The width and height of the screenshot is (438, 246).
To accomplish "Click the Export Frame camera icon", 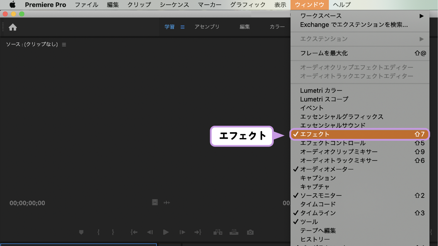I will pyautogui.click(x=250, y=232).
